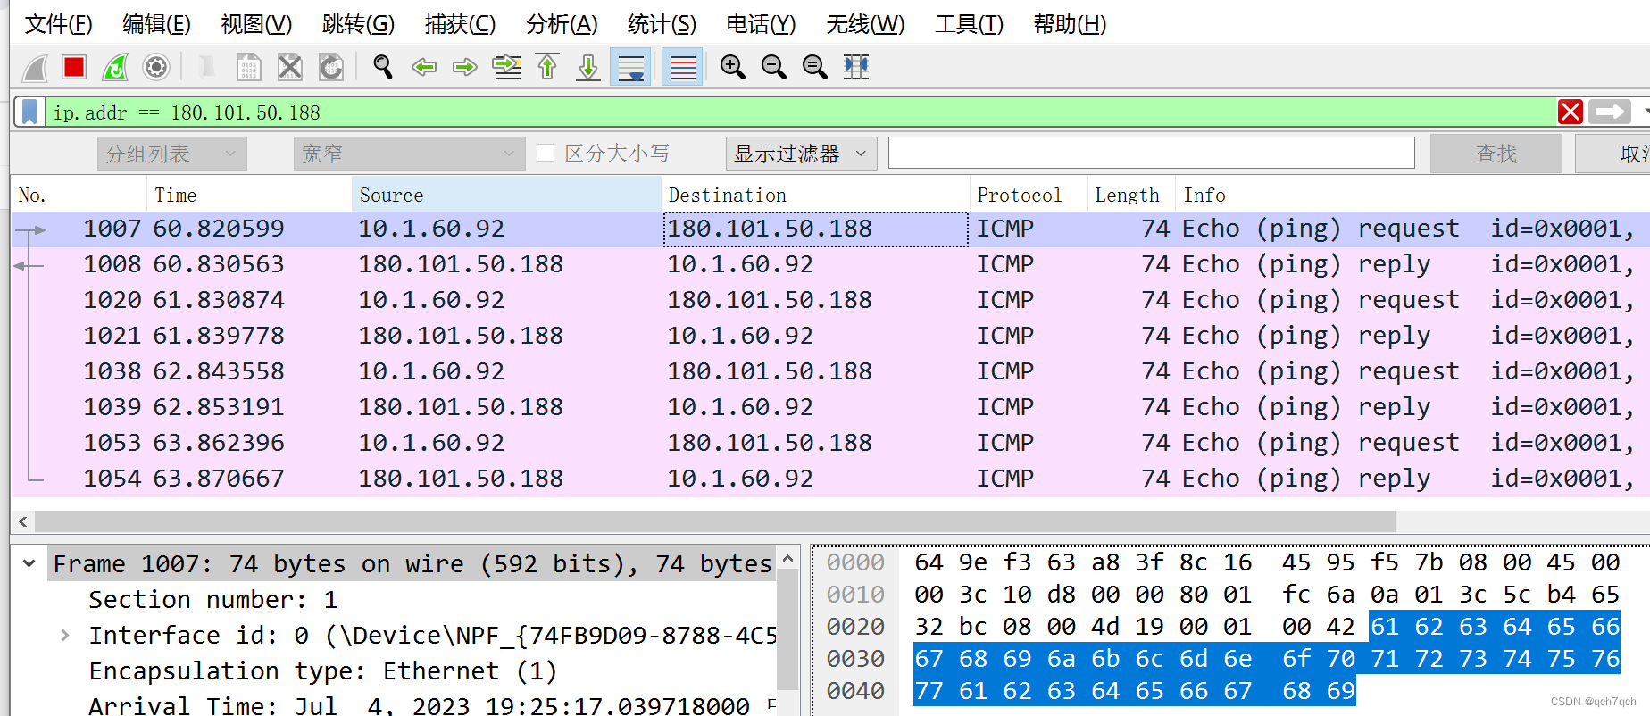Start capture with the shark fin icon
Viewport: 1650px width, 716px height.
(x=35, y=68)
